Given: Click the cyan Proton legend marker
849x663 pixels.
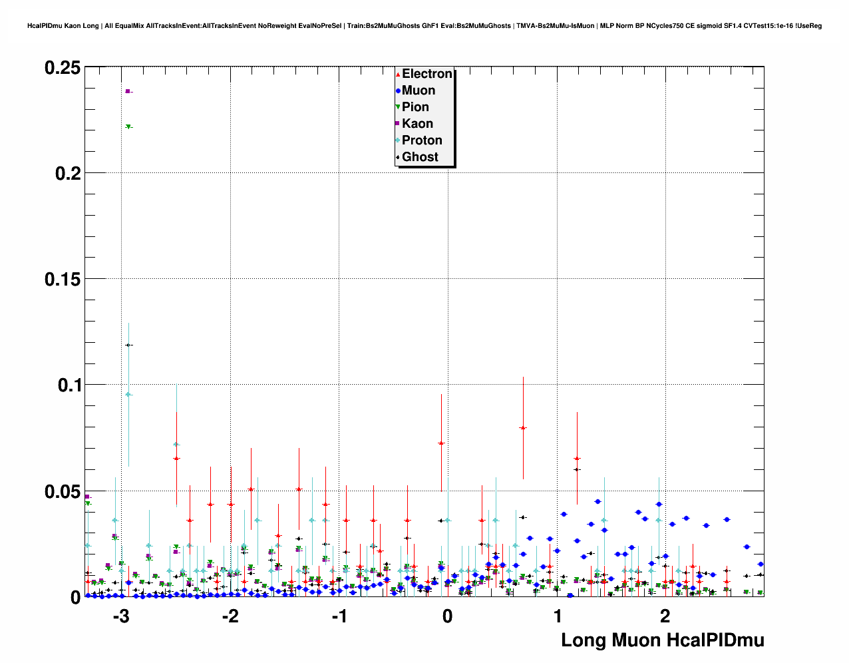Looking at the screenshot, I should coord(398,140).
